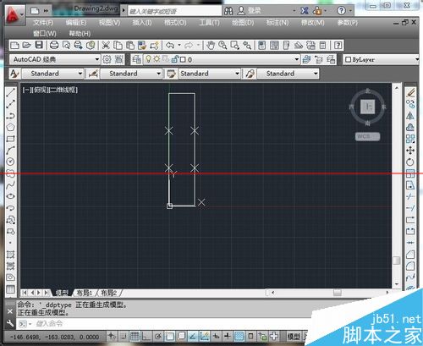The width and height of the screenshot is (423, 346).
Task: Save the drawing with the floppy icon
Action: tap(39, 45)
